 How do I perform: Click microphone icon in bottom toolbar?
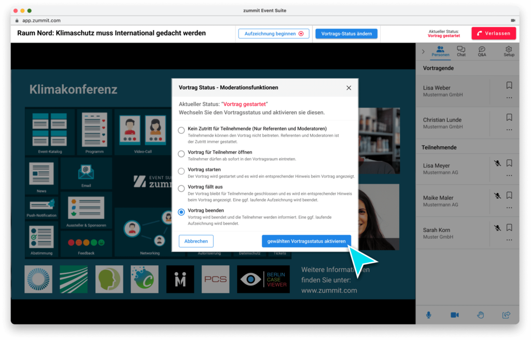429,315
